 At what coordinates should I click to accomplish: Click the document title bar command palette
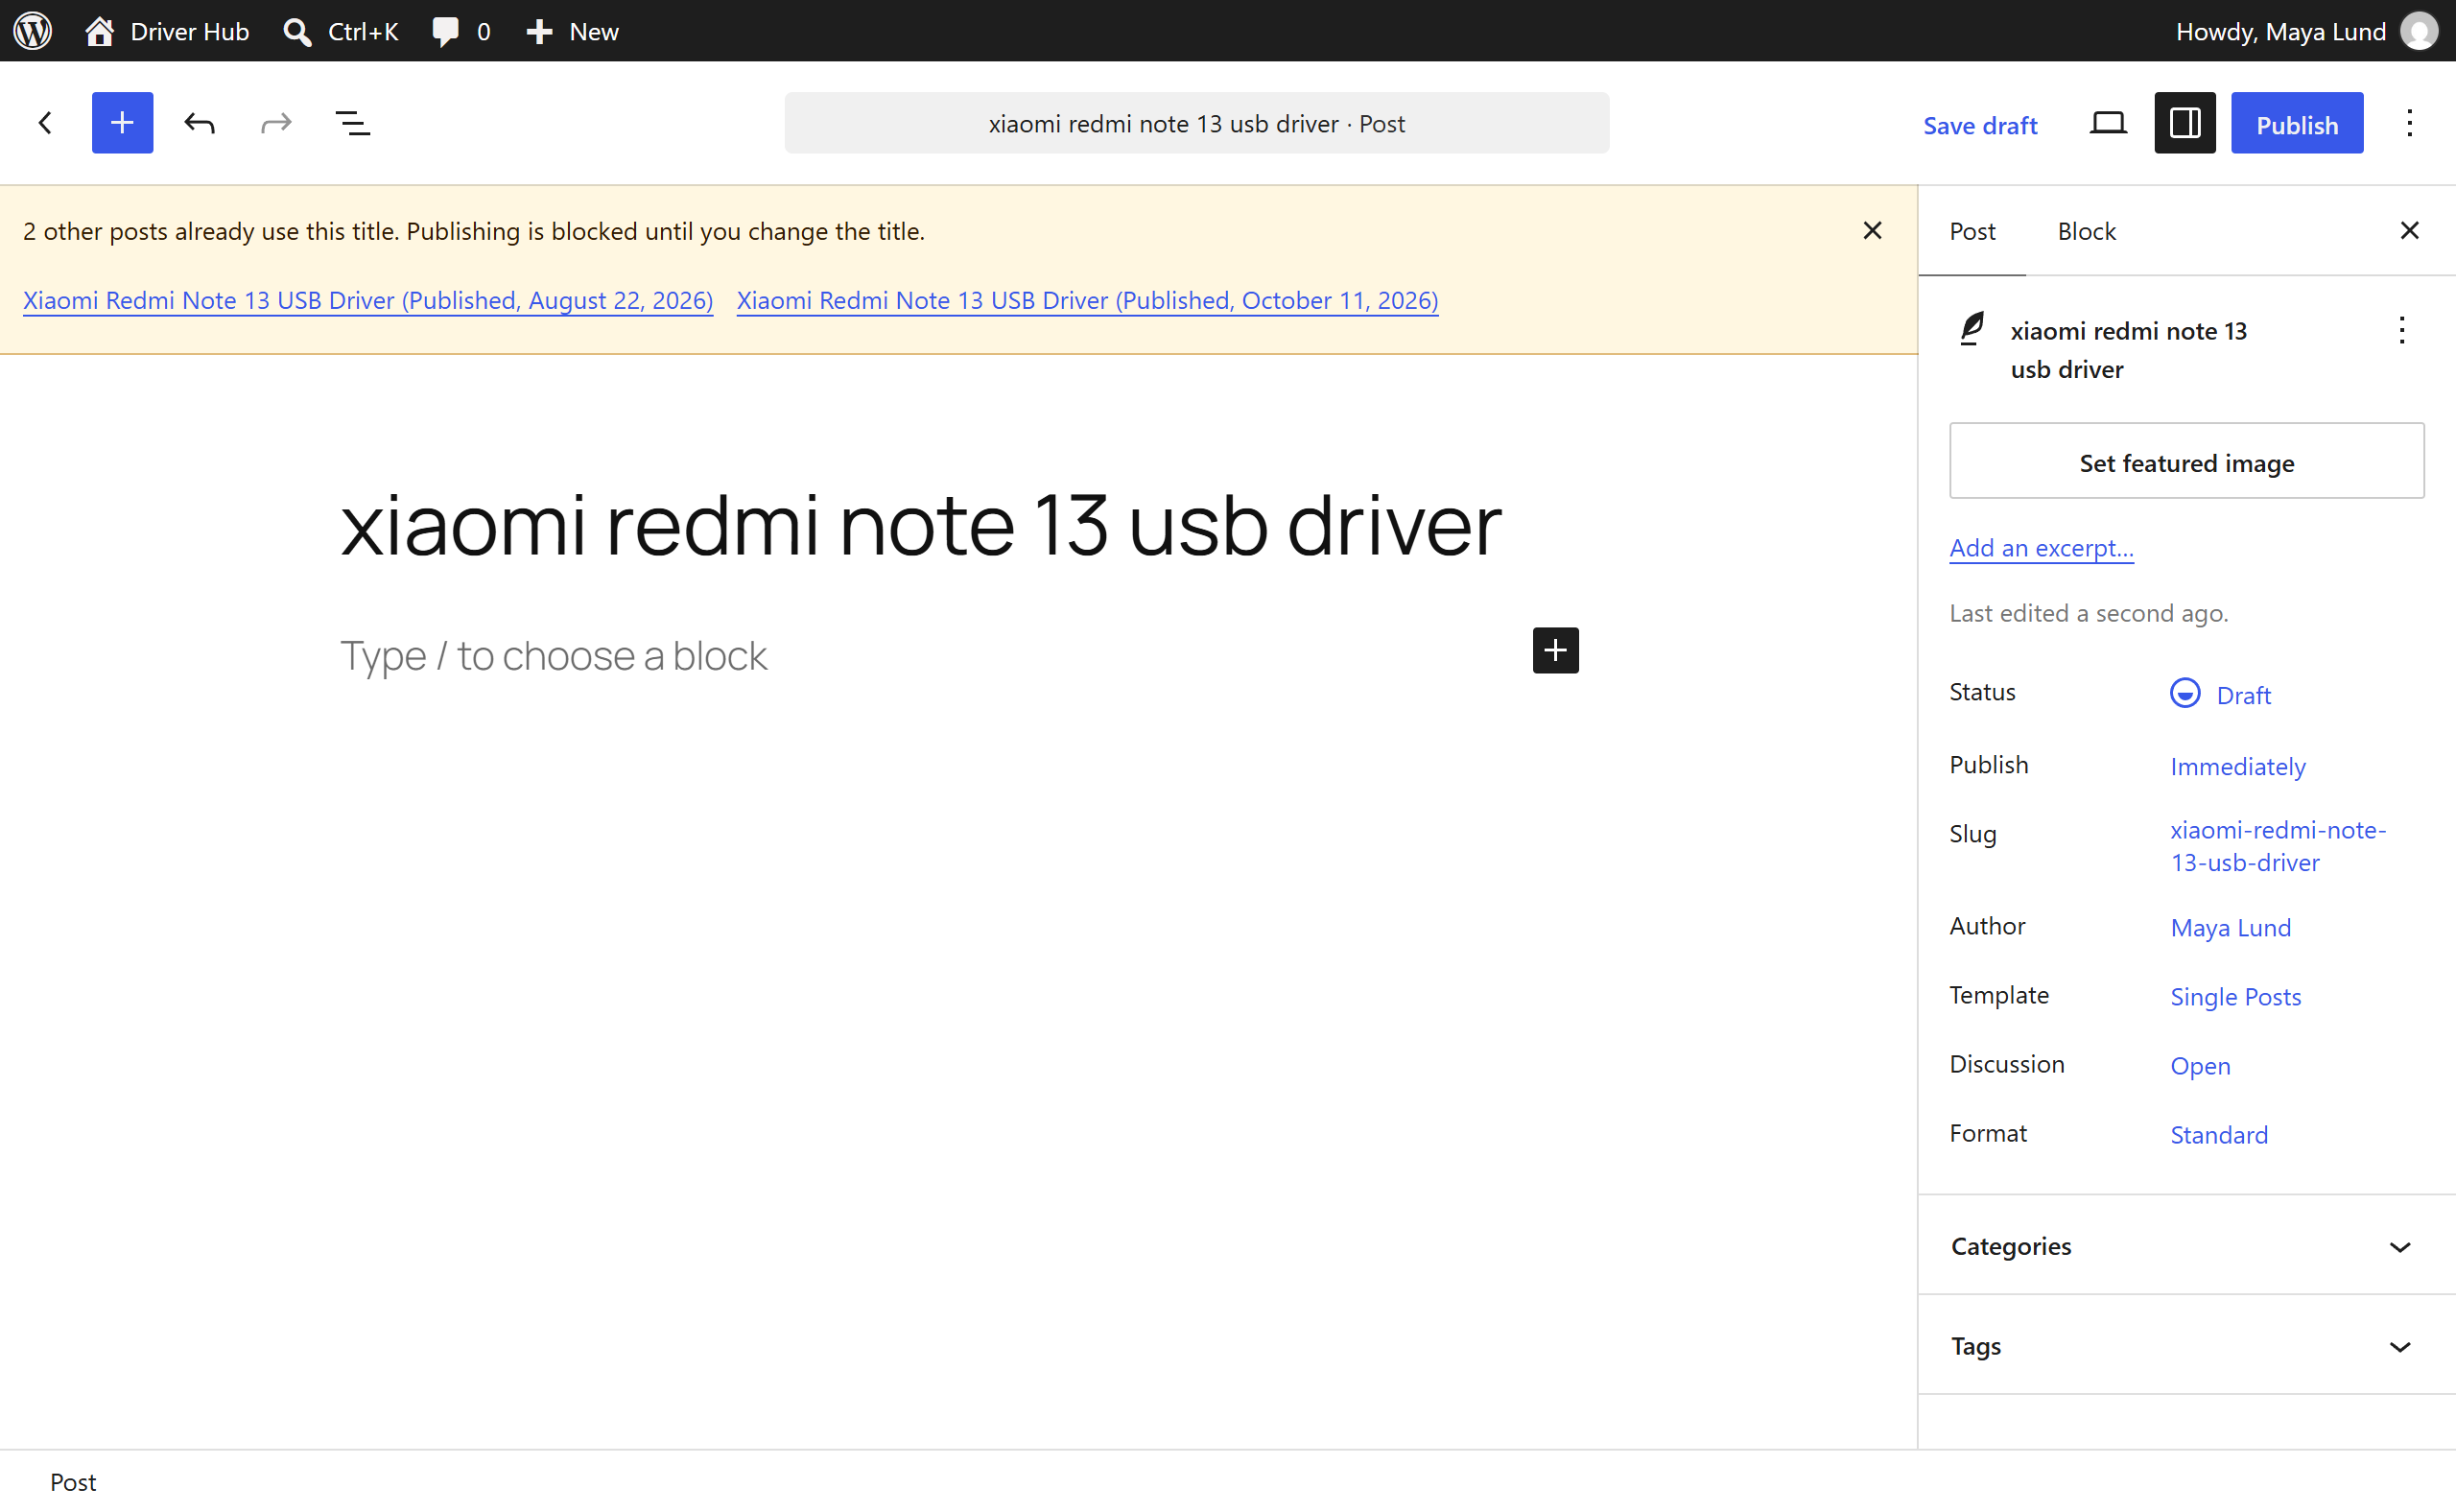(1196, 123)
